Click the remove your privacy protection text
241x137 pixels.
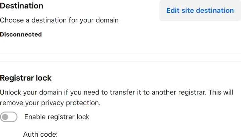50,103
